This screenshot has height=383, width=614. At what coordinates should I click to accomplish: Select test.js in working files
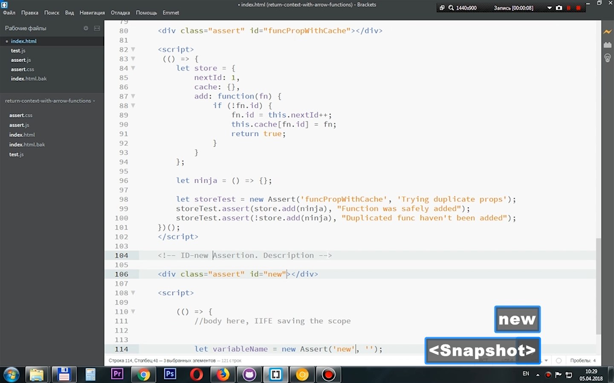coord(52,51)
